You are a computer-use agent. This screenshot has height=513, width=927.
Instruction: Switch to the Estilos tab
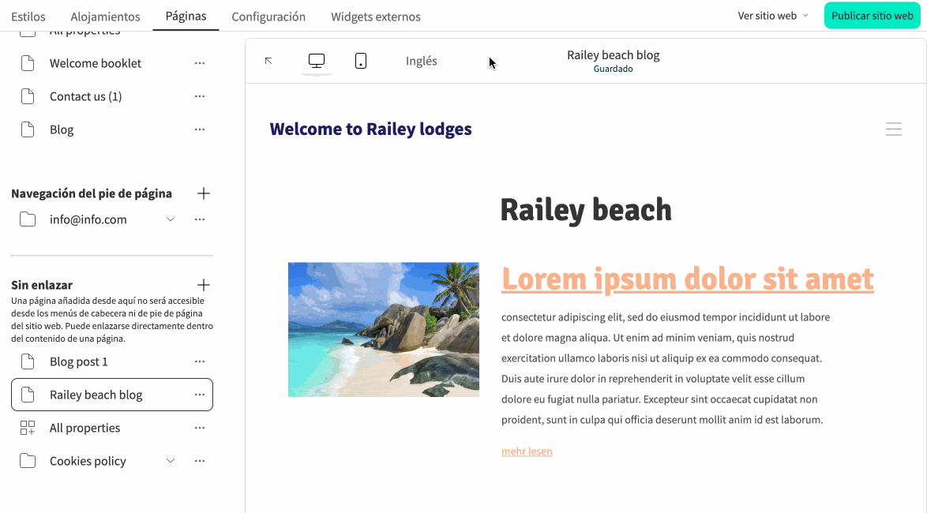coord(28,17)
